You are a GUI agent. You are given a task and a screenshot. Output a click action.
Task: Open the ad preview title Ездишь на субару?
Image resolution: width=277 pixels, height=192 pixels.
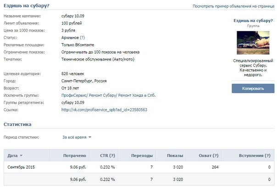pos(253,21)
